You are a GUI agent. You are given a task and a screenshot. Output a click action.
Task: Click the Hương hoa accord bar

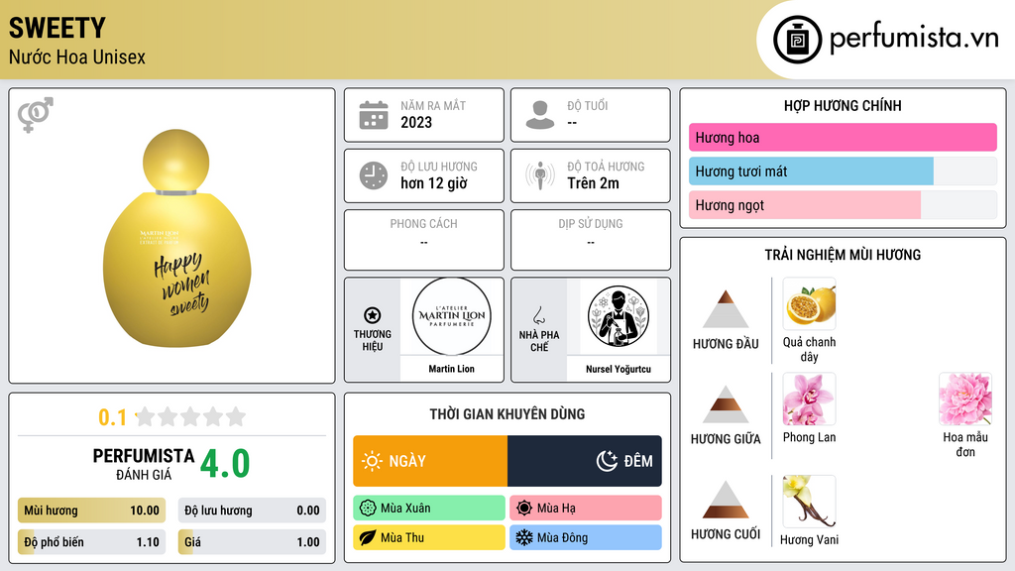(843, 137)
